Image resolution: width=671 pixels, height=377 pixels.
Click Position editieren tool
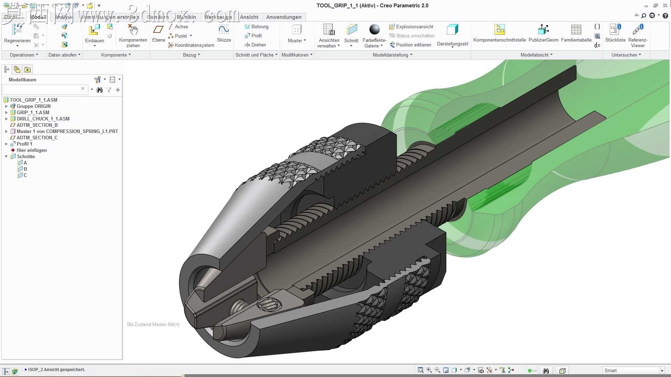pos(411,45)
